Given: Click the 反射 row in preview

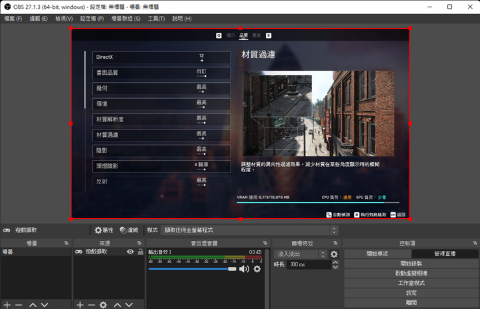Looking at the screenshot, I should tap(161, 182).
